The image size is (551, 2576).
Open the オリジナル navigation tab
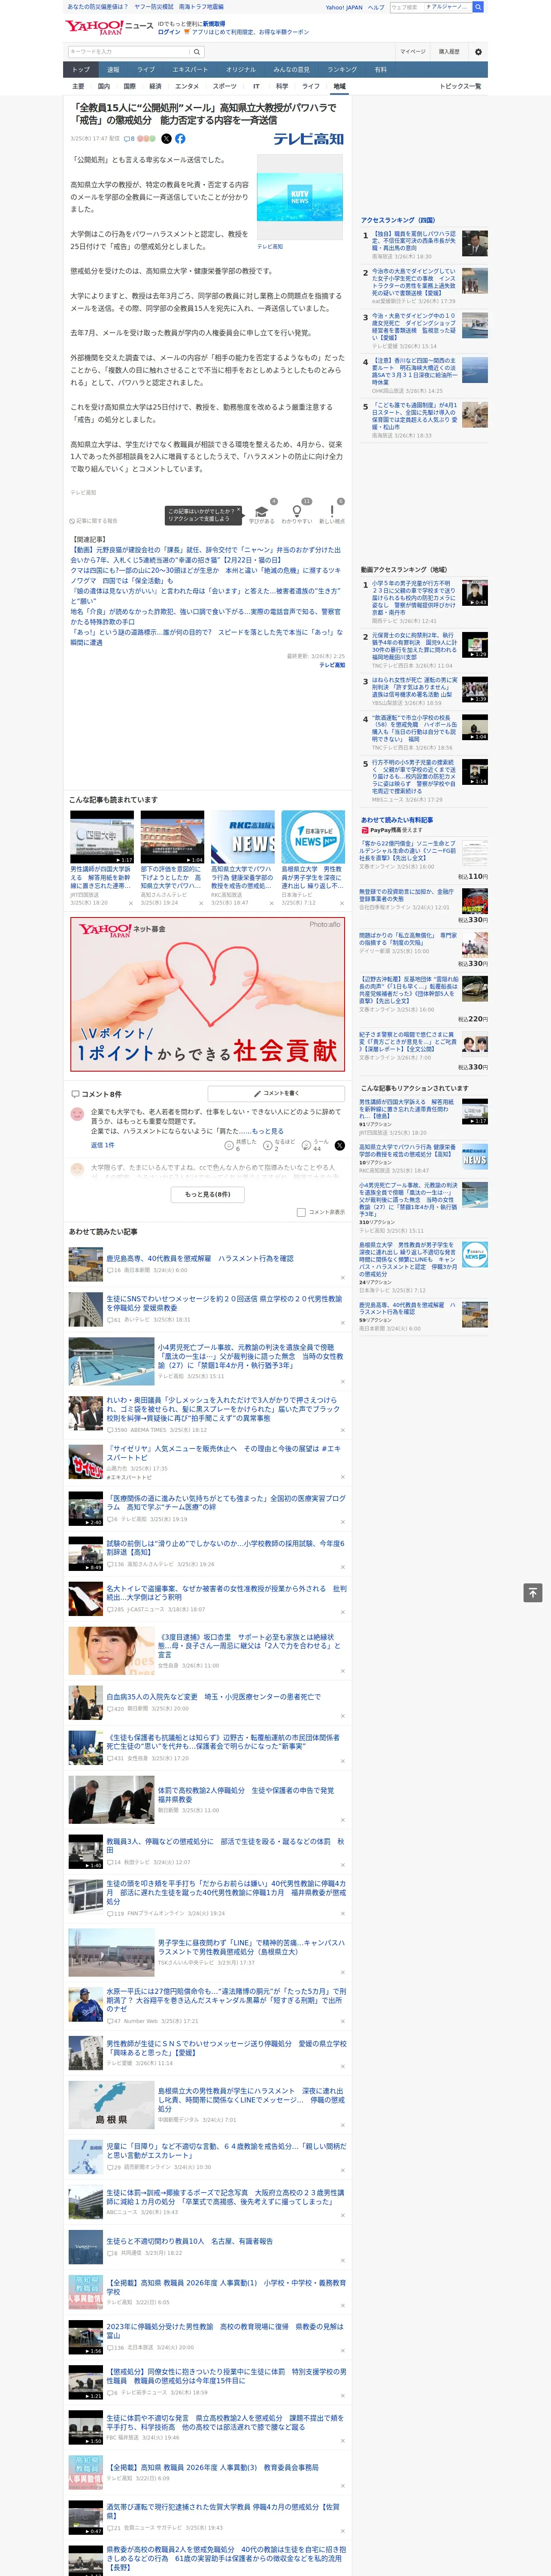241,70
